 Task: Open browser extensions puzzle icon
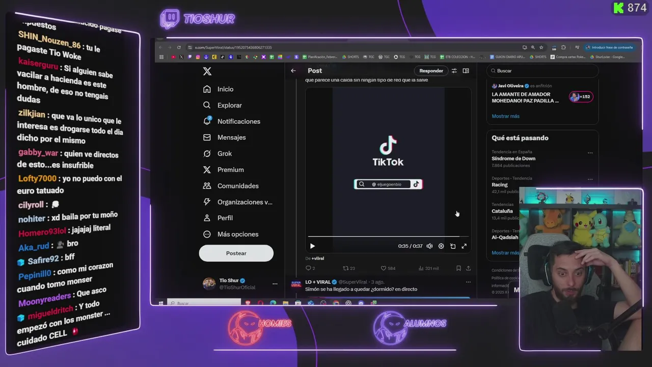point(564,47)
